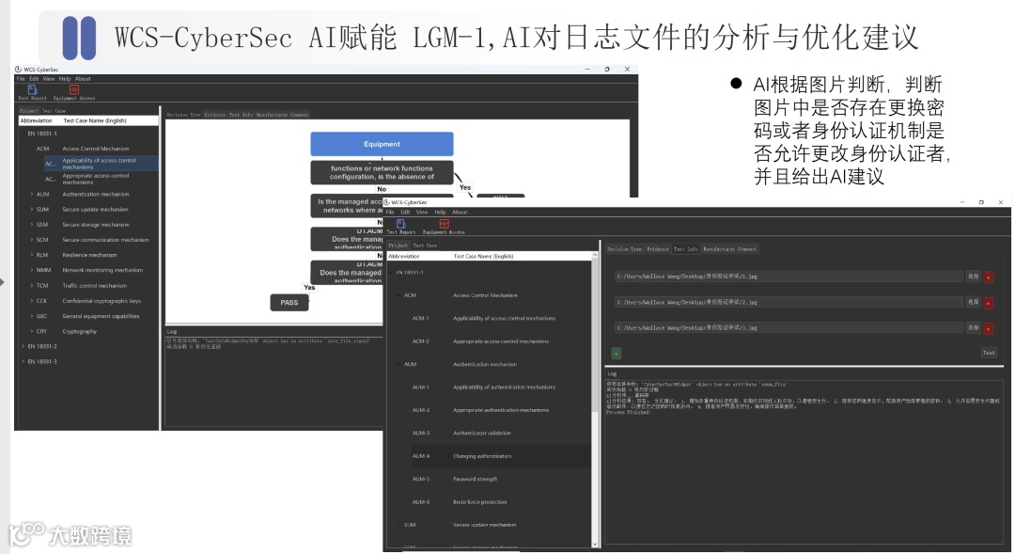Select ACM-2 row in front window
Viewport: 1015px width, 554px height.
pos(489,341)
